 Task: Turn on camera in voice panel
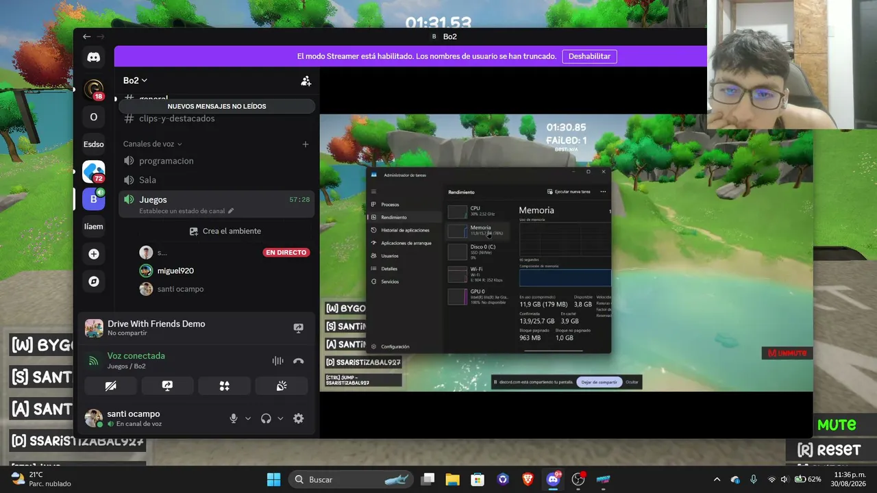[110, 386]
